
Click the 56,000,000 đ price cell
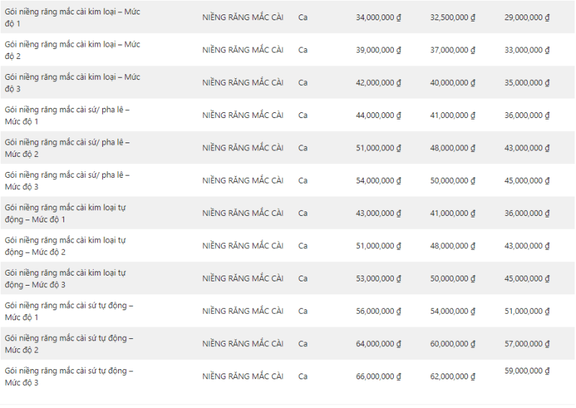378,312
